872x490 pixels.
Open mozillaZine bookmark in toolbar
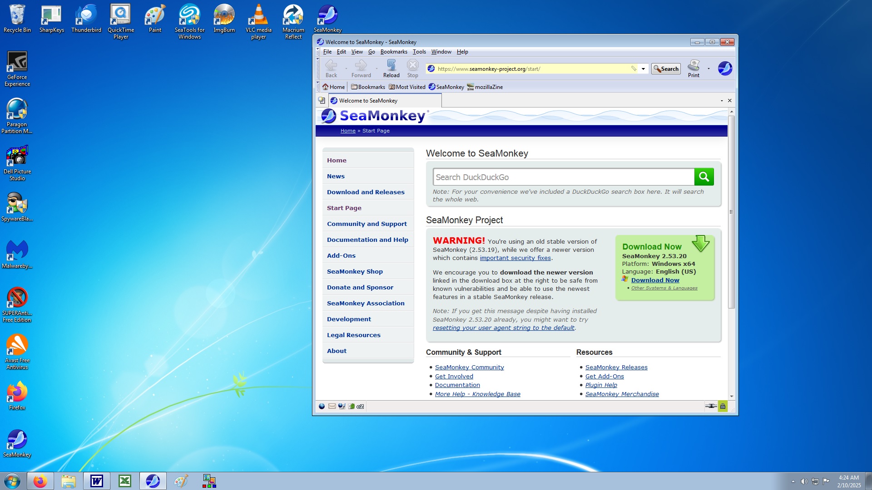pos(485,87)
